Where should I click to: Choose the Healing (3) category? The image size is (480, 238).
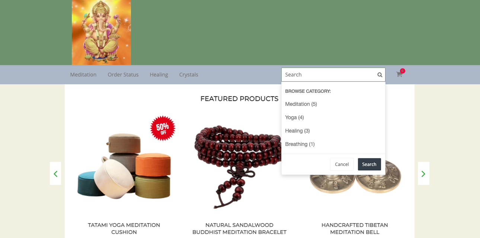[x=298, y=131]
